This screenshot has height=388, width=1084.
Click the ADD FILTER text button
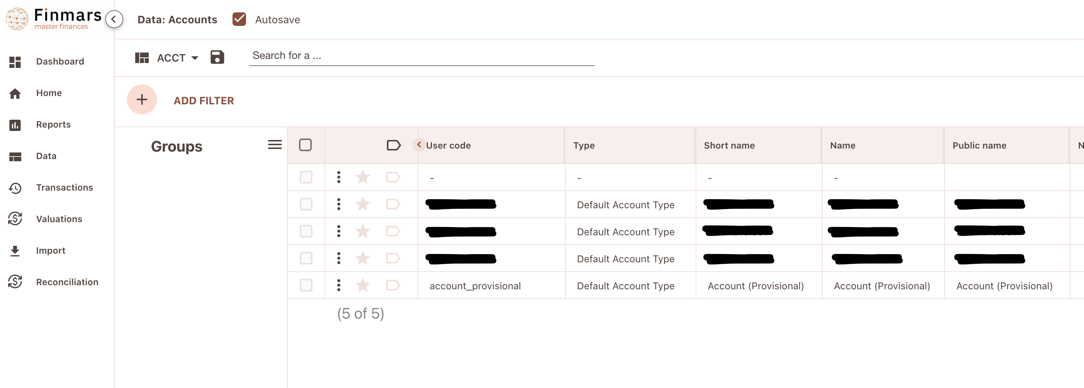coord(204,101)
